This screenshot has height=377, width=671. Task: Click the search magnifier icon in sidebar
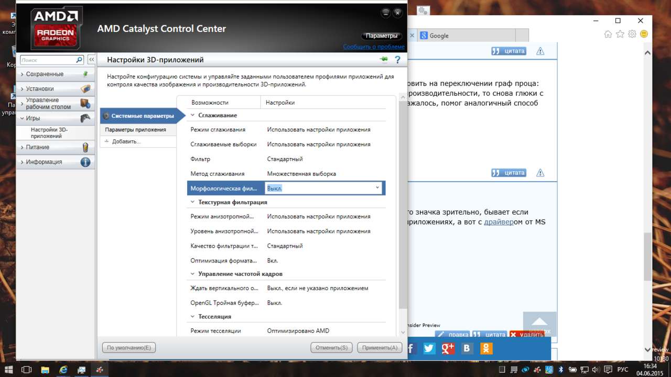point(79,60)
